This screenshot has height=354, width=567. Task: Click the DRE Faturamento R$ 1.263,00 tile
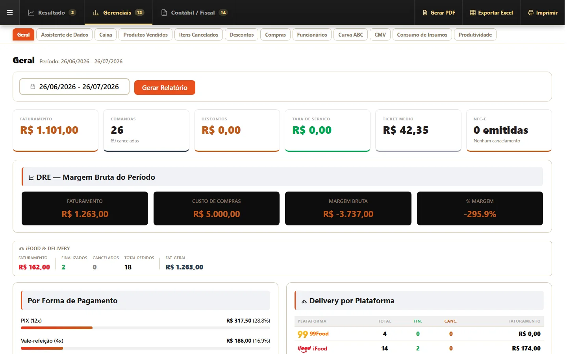pos(85,208)
